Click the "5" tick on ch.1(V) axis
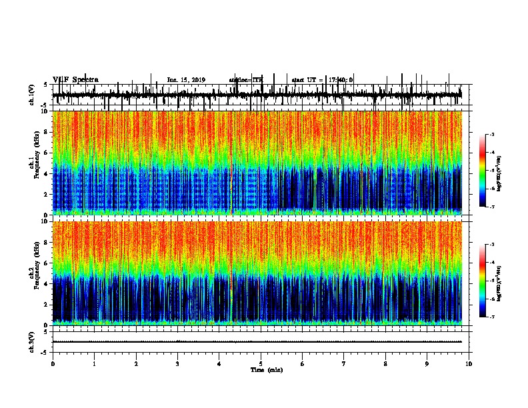The width and height of the screenshot is (528, 408). 45,85
